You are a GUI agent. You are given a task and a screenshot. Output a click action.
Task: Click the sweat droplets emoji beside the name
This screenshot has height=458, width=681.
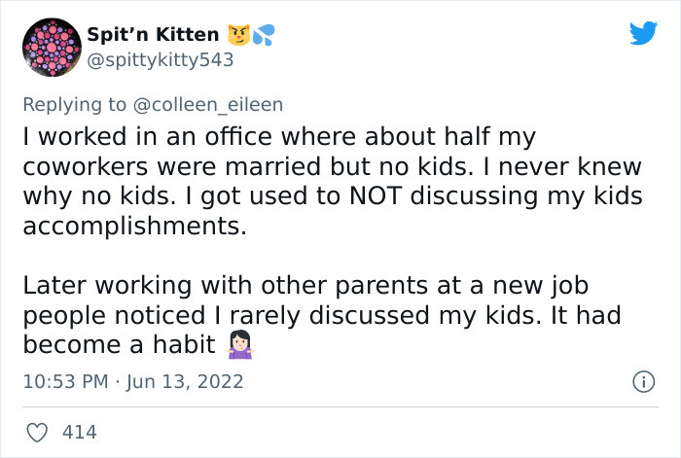coord(264,36)
